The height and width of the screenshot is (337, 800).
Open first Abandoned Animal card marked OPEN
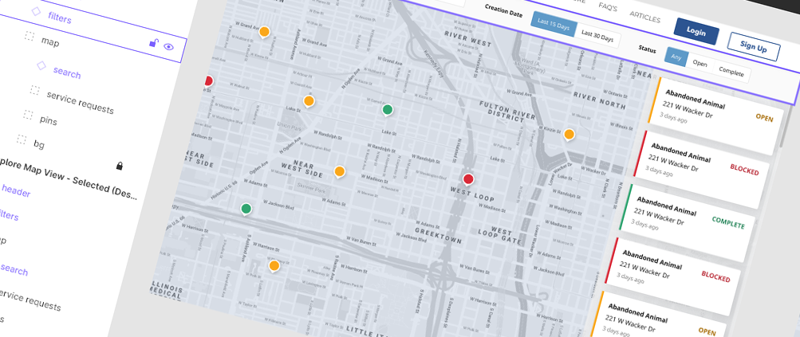(715, 116)
